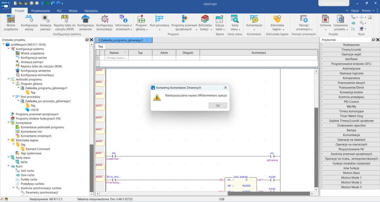380x202 pixels.
Task: Open the Pomoc menu
Action: (x=368, y=11)
